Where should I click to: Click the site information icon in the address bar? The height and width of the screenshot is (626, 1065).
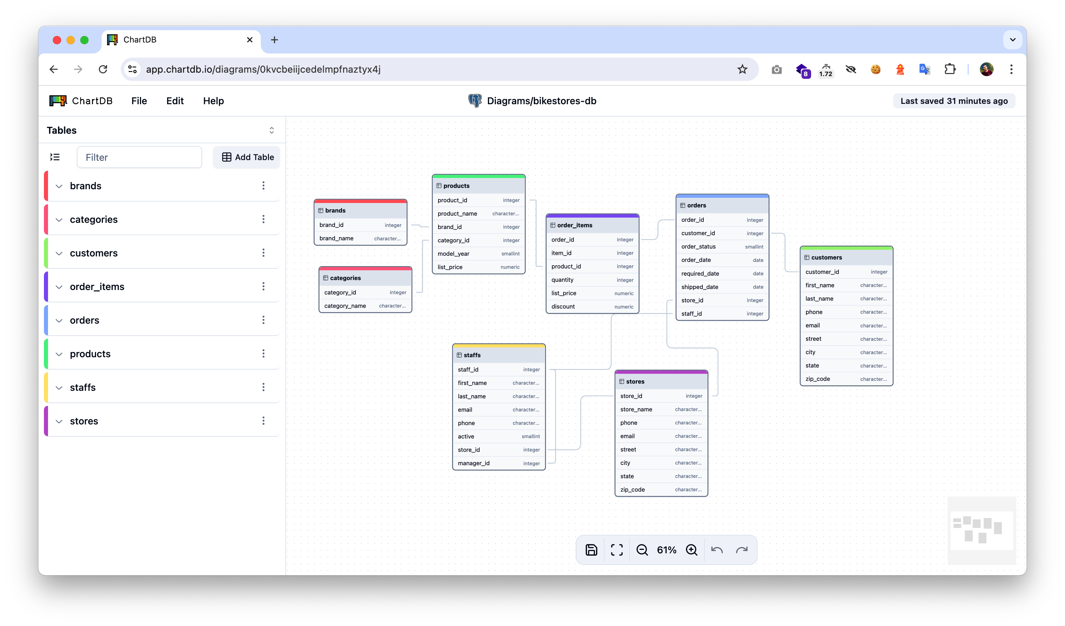pos(133,69)
